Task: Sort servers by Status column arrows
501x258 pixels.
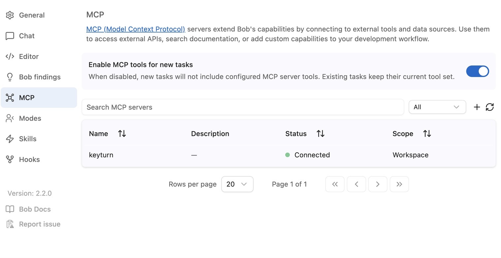Action: [x=320, y=134]
